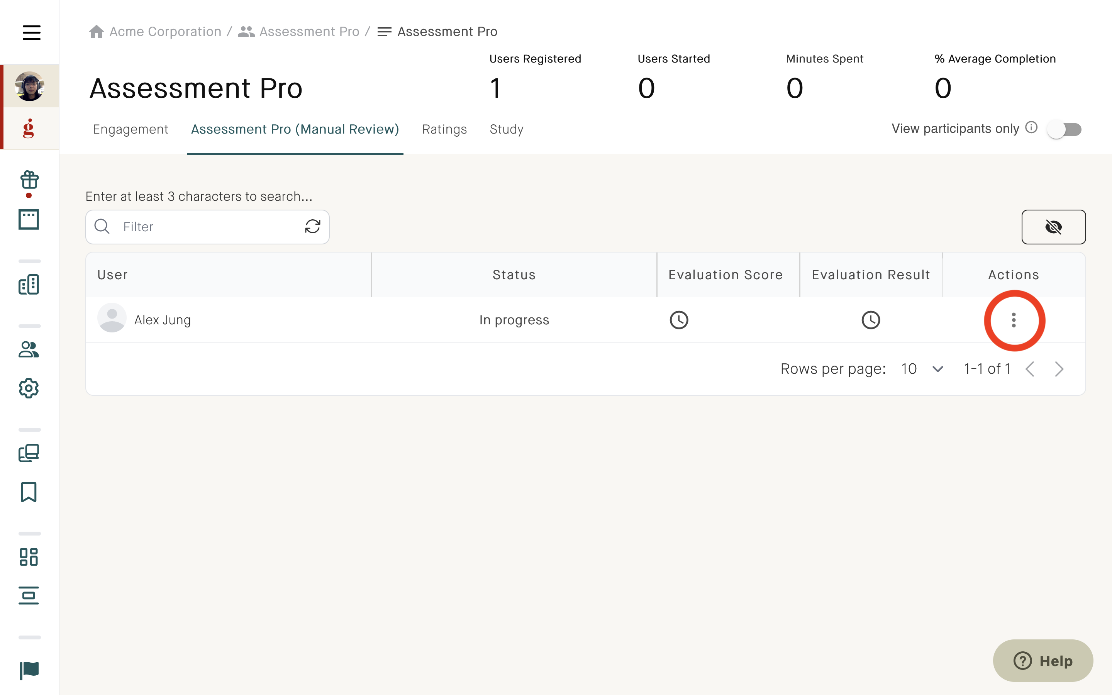1112x695 pixels.
Task: Open the organization sidebar icon
Action: 29,284
